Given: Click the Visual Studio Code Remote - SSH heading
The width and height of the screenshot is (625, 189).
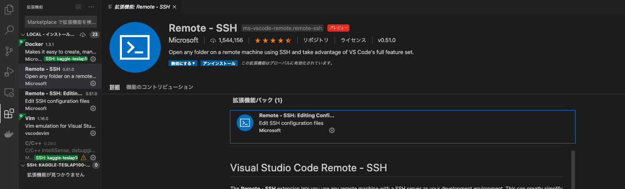Looking at the screenshot, I should 309,168.
